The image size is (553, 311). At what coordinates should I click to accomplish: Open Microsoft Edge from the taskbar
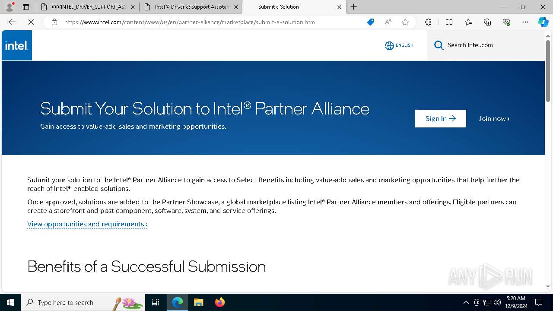[x=178, y=302]
